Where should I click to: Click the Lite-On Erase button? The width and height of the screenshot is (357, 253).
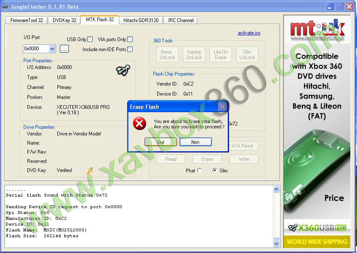coord(221,54)
